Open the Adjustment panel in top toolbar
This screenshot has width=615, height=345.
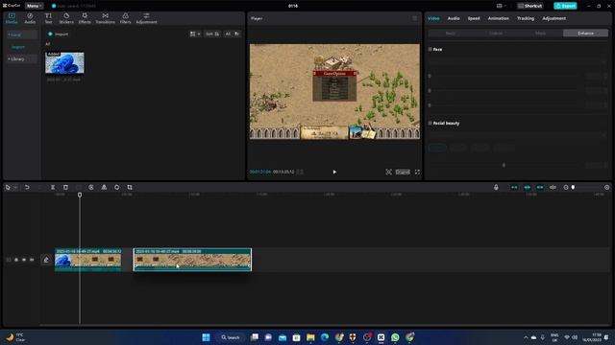tap(146, 18)
